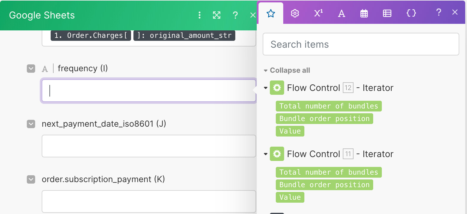This screenshot has width=467, height=214.
Task: Insert Bundle order position from Iterator 11
Action: point(324,185)
